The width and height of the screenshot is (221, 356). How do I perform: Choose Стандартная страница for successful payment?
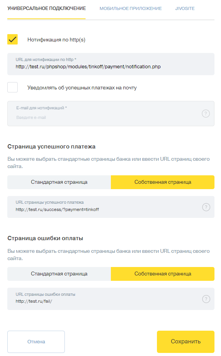(x=59, y=182)
